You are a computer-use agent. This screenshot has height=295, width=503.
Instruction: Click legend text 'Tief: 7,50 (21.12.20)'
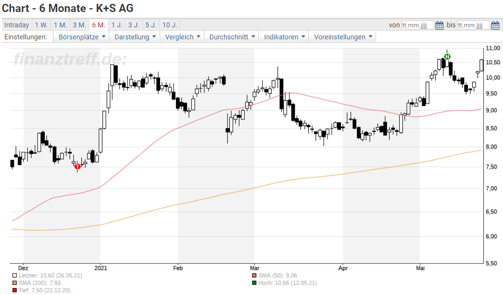tap(45, 290)
